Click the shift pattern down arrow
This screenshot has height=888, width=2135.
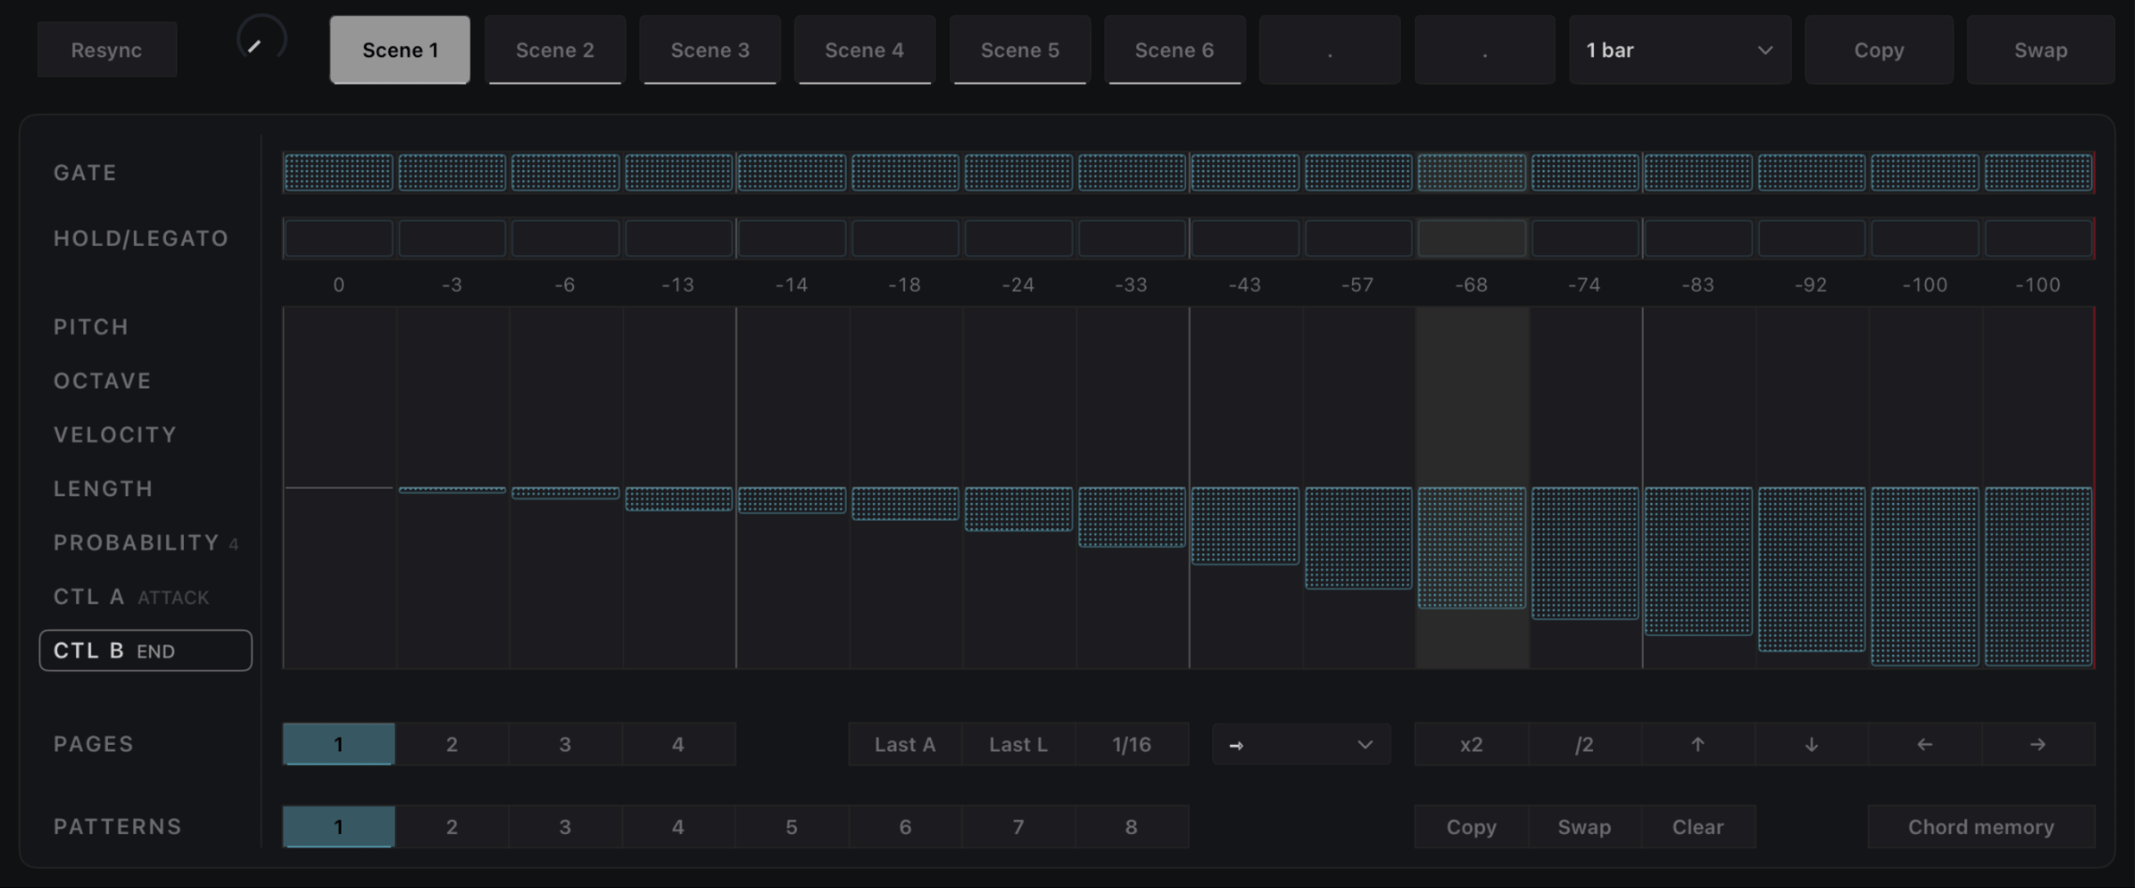(1811, 744)
